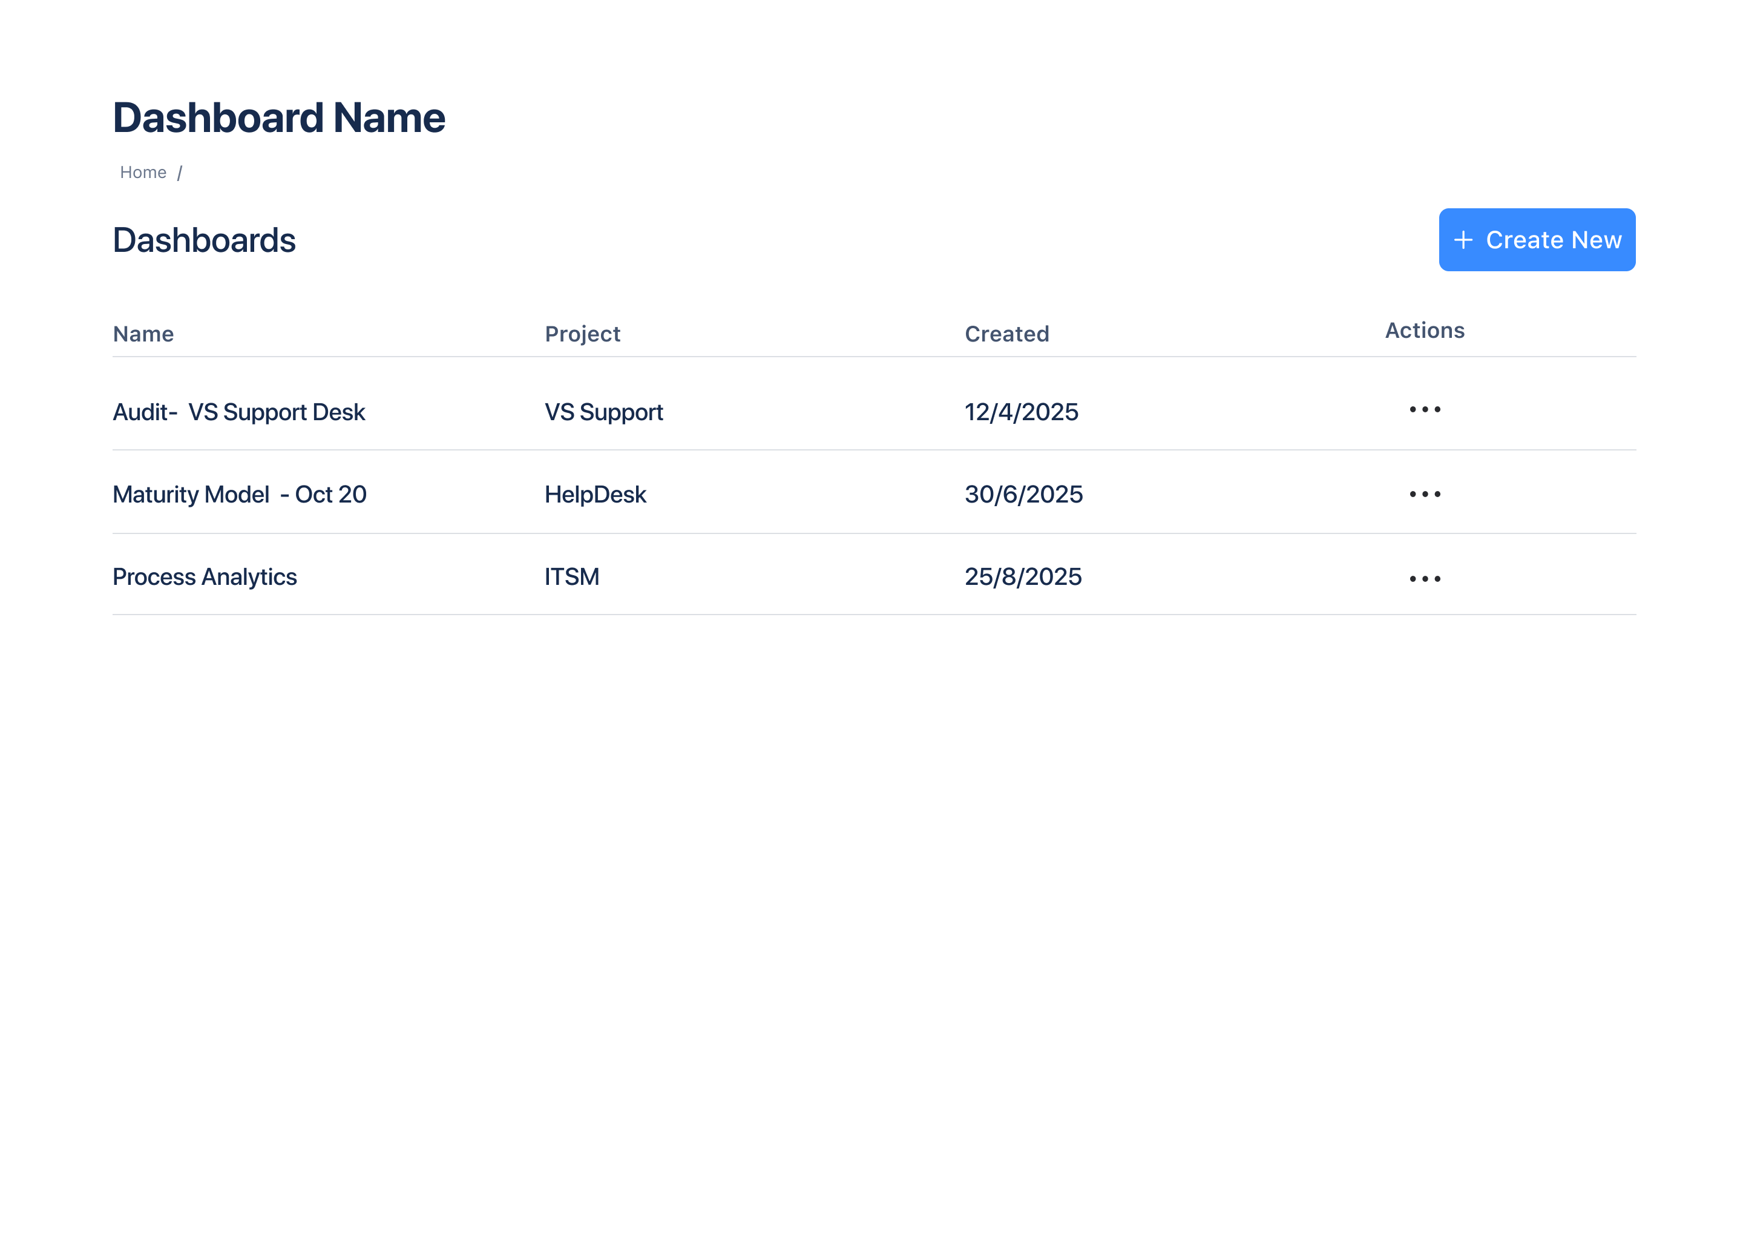
Task: Click the Actions column header
Action: 1424,331
